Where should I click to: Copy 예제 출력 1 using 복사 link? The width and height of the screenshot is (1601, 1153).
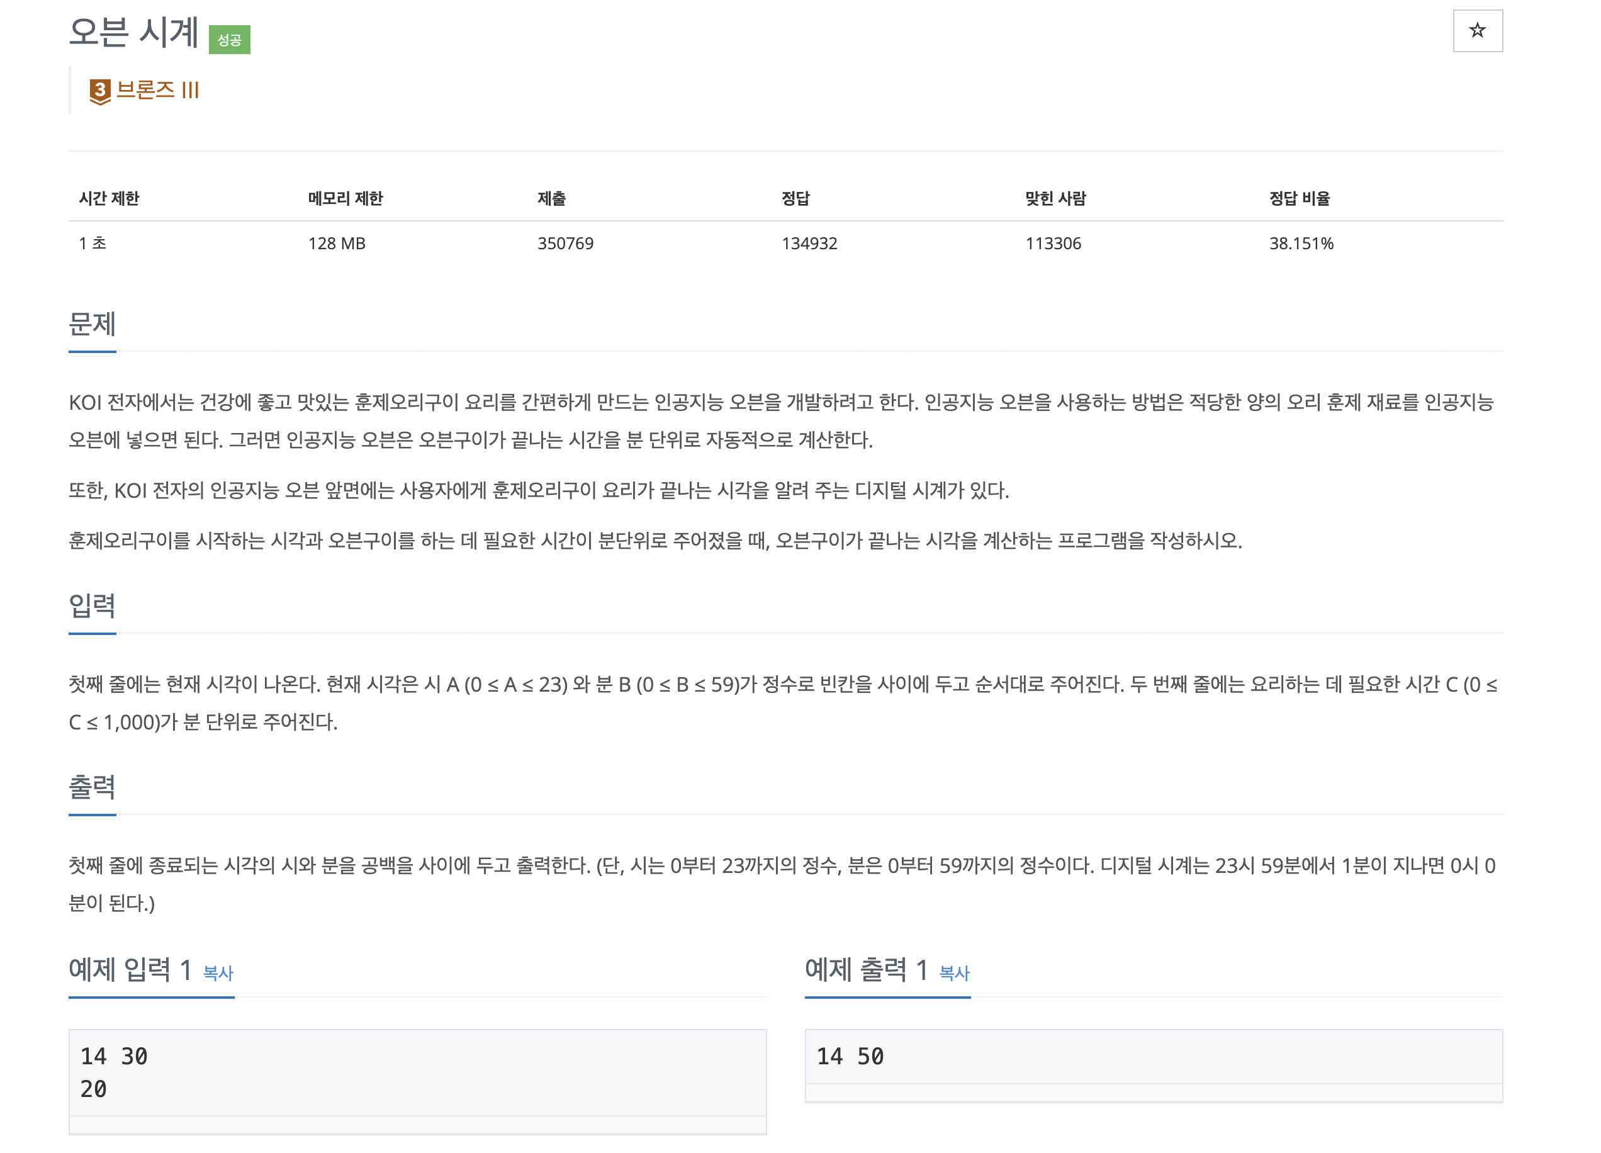(x=955, y=972)
